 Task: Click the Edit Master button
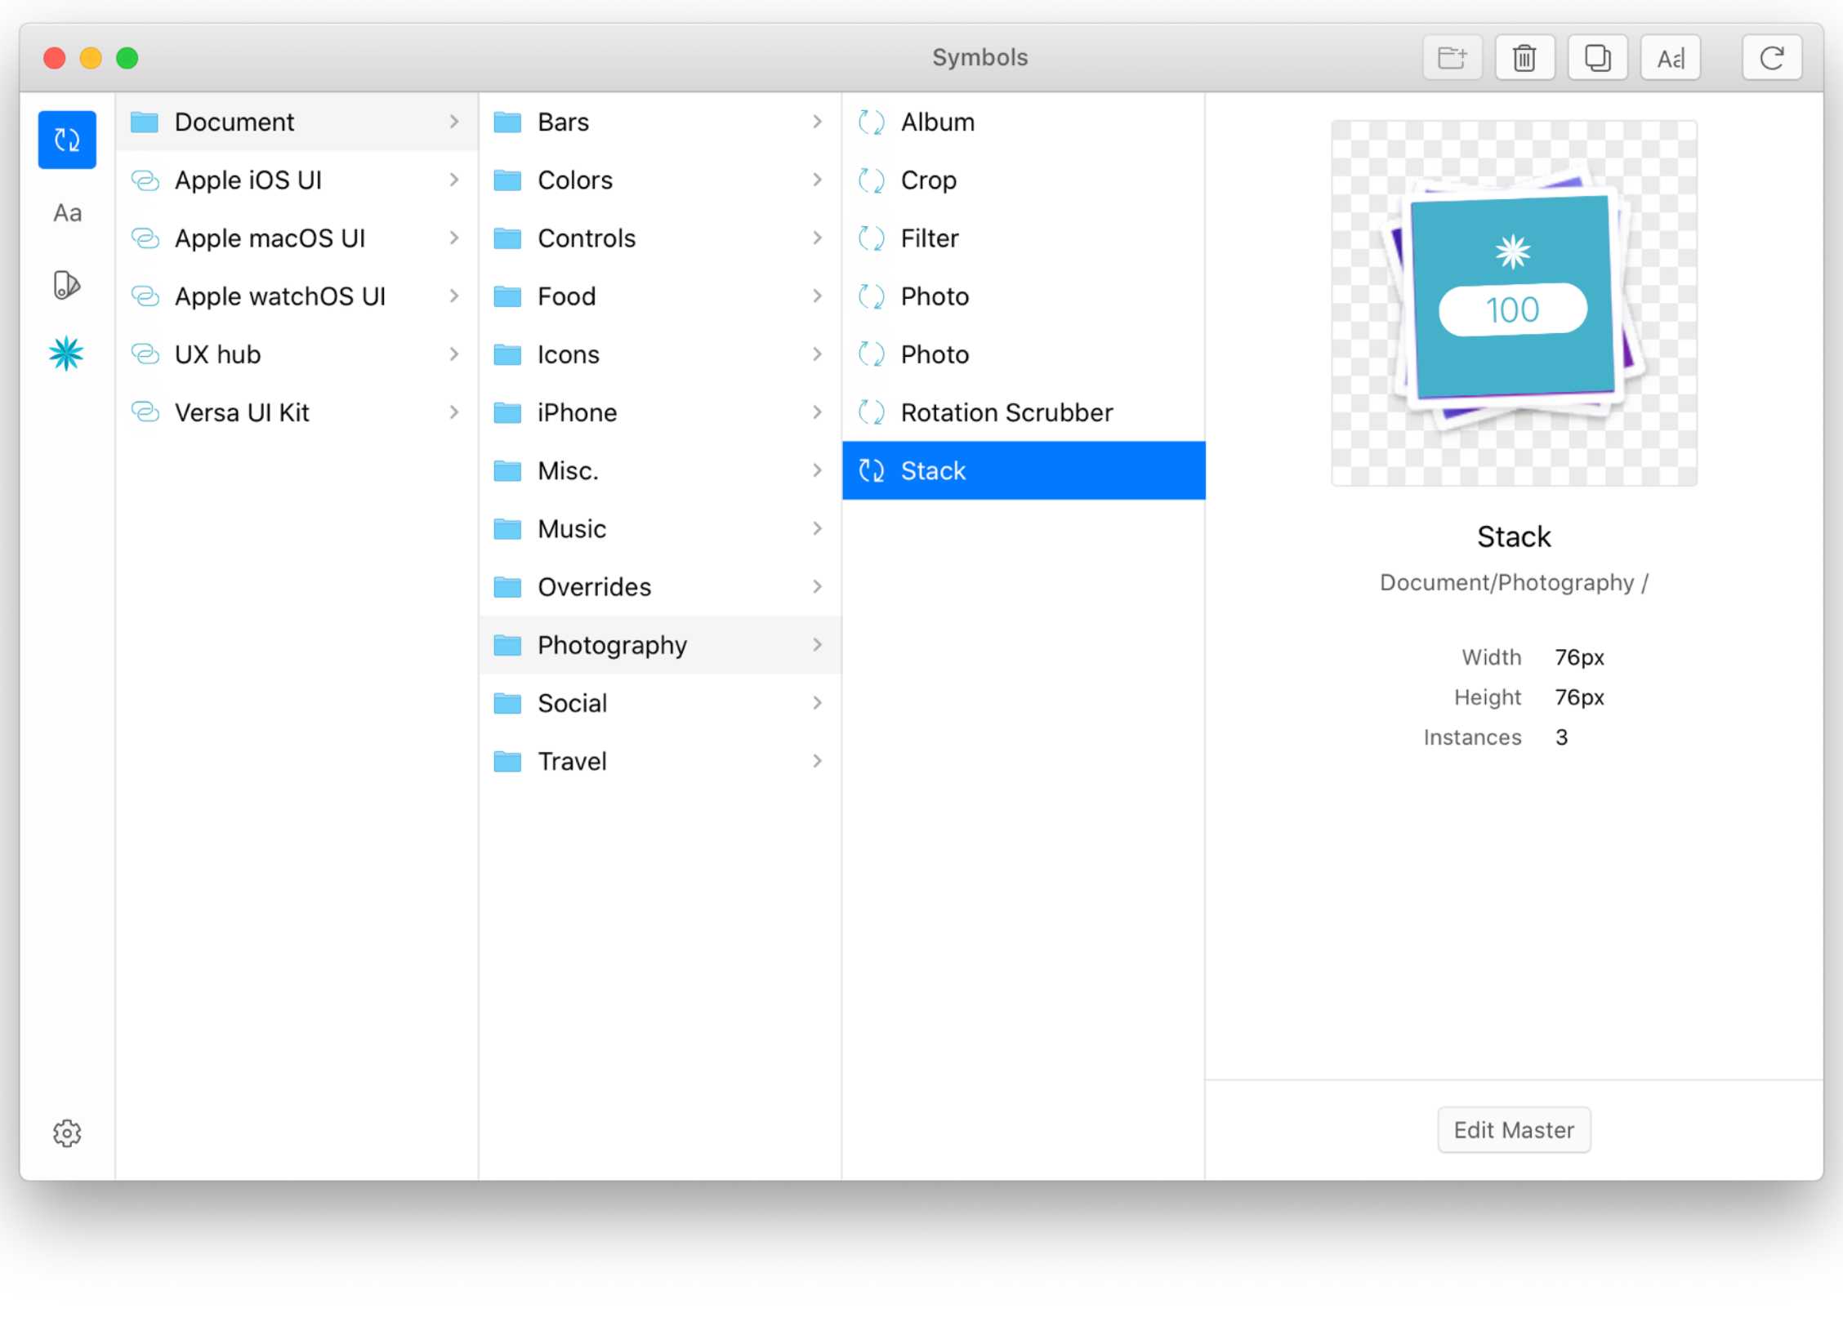pos(1513,1129)
